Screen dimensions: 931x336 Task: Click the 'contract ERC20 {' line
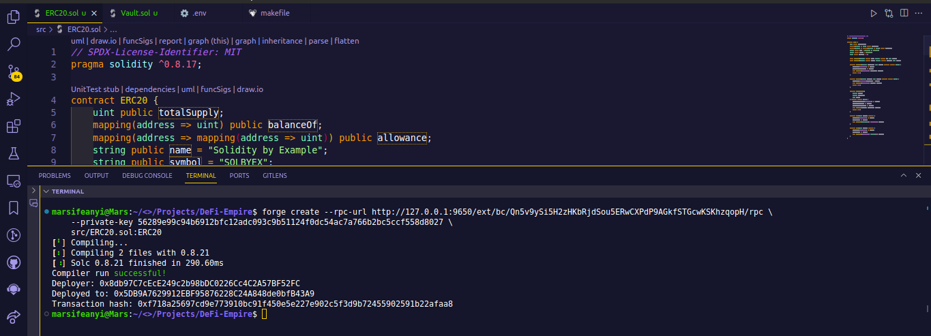click(115, 101)
